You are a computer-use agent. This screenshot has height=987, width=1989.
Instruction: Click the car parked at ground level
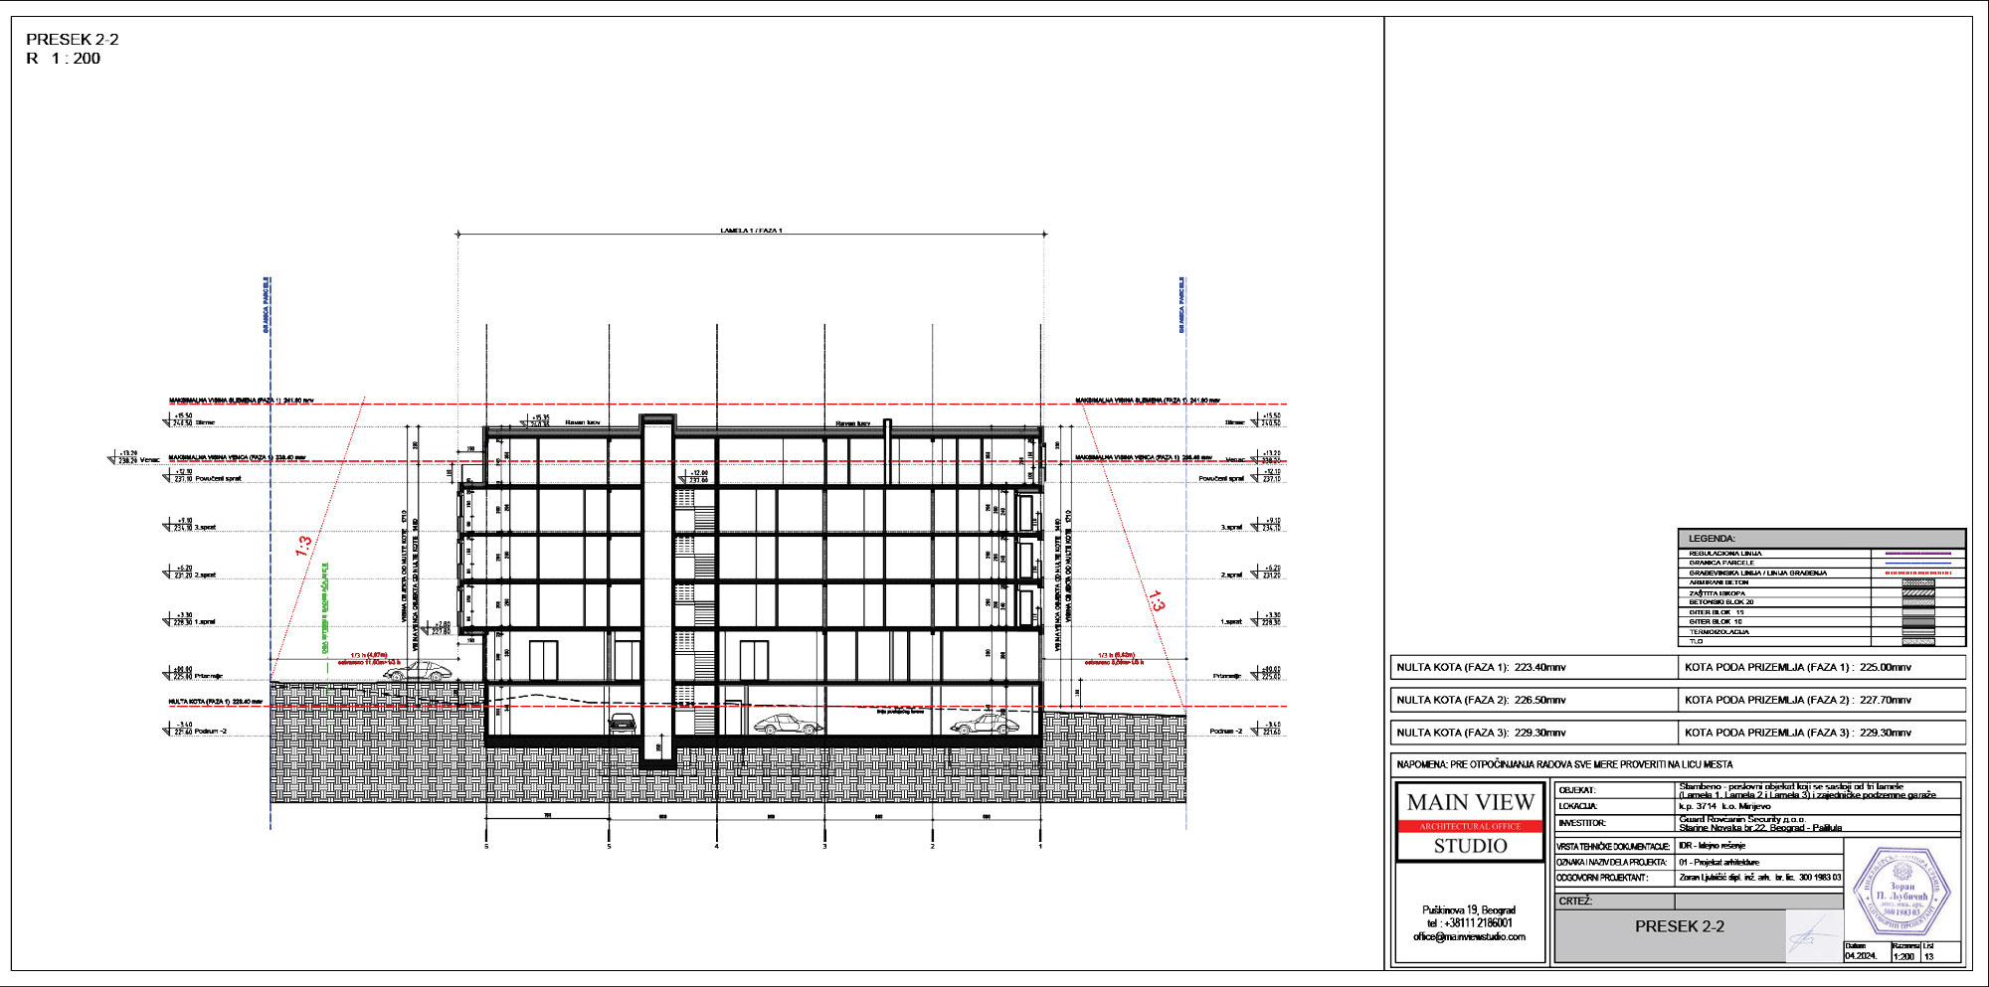click(419, 672)
